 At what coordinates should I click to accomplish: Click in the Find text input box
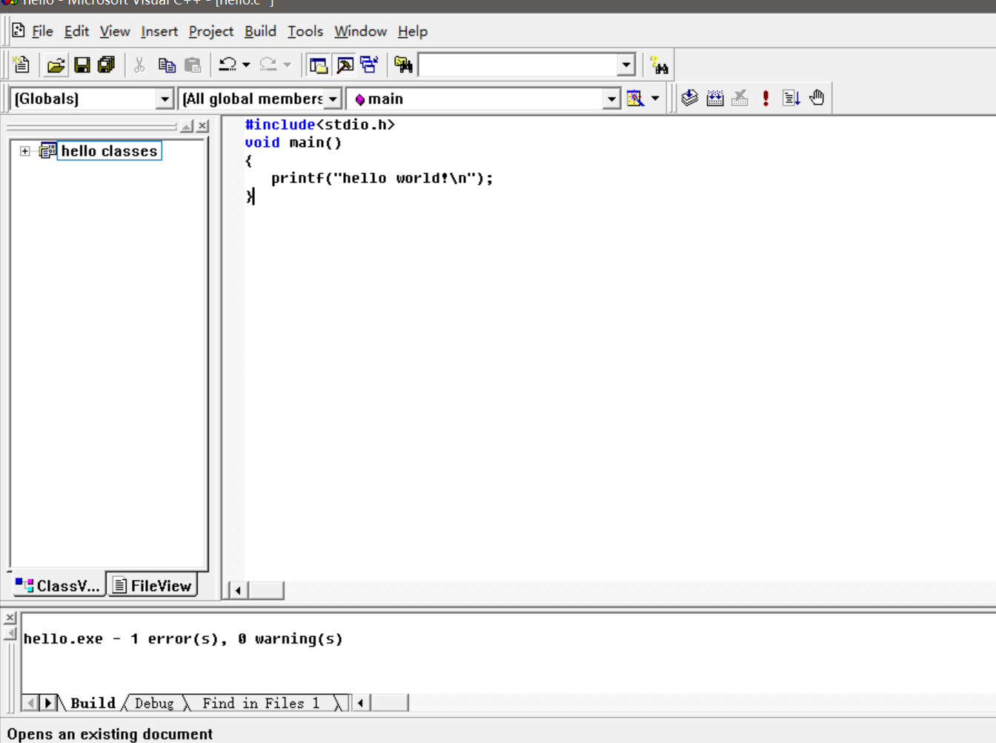click(x=518, y=65)
